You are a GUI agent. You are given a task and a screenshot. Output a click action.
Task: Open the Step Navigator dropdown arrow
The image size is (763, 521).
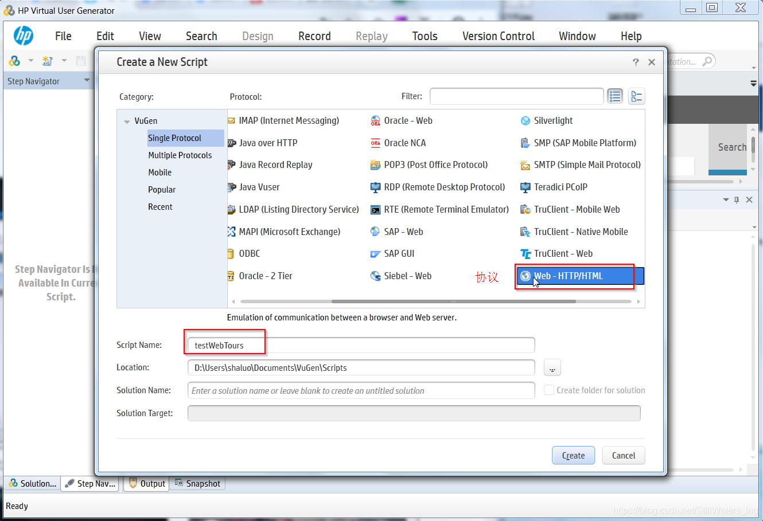pos(87,80)
